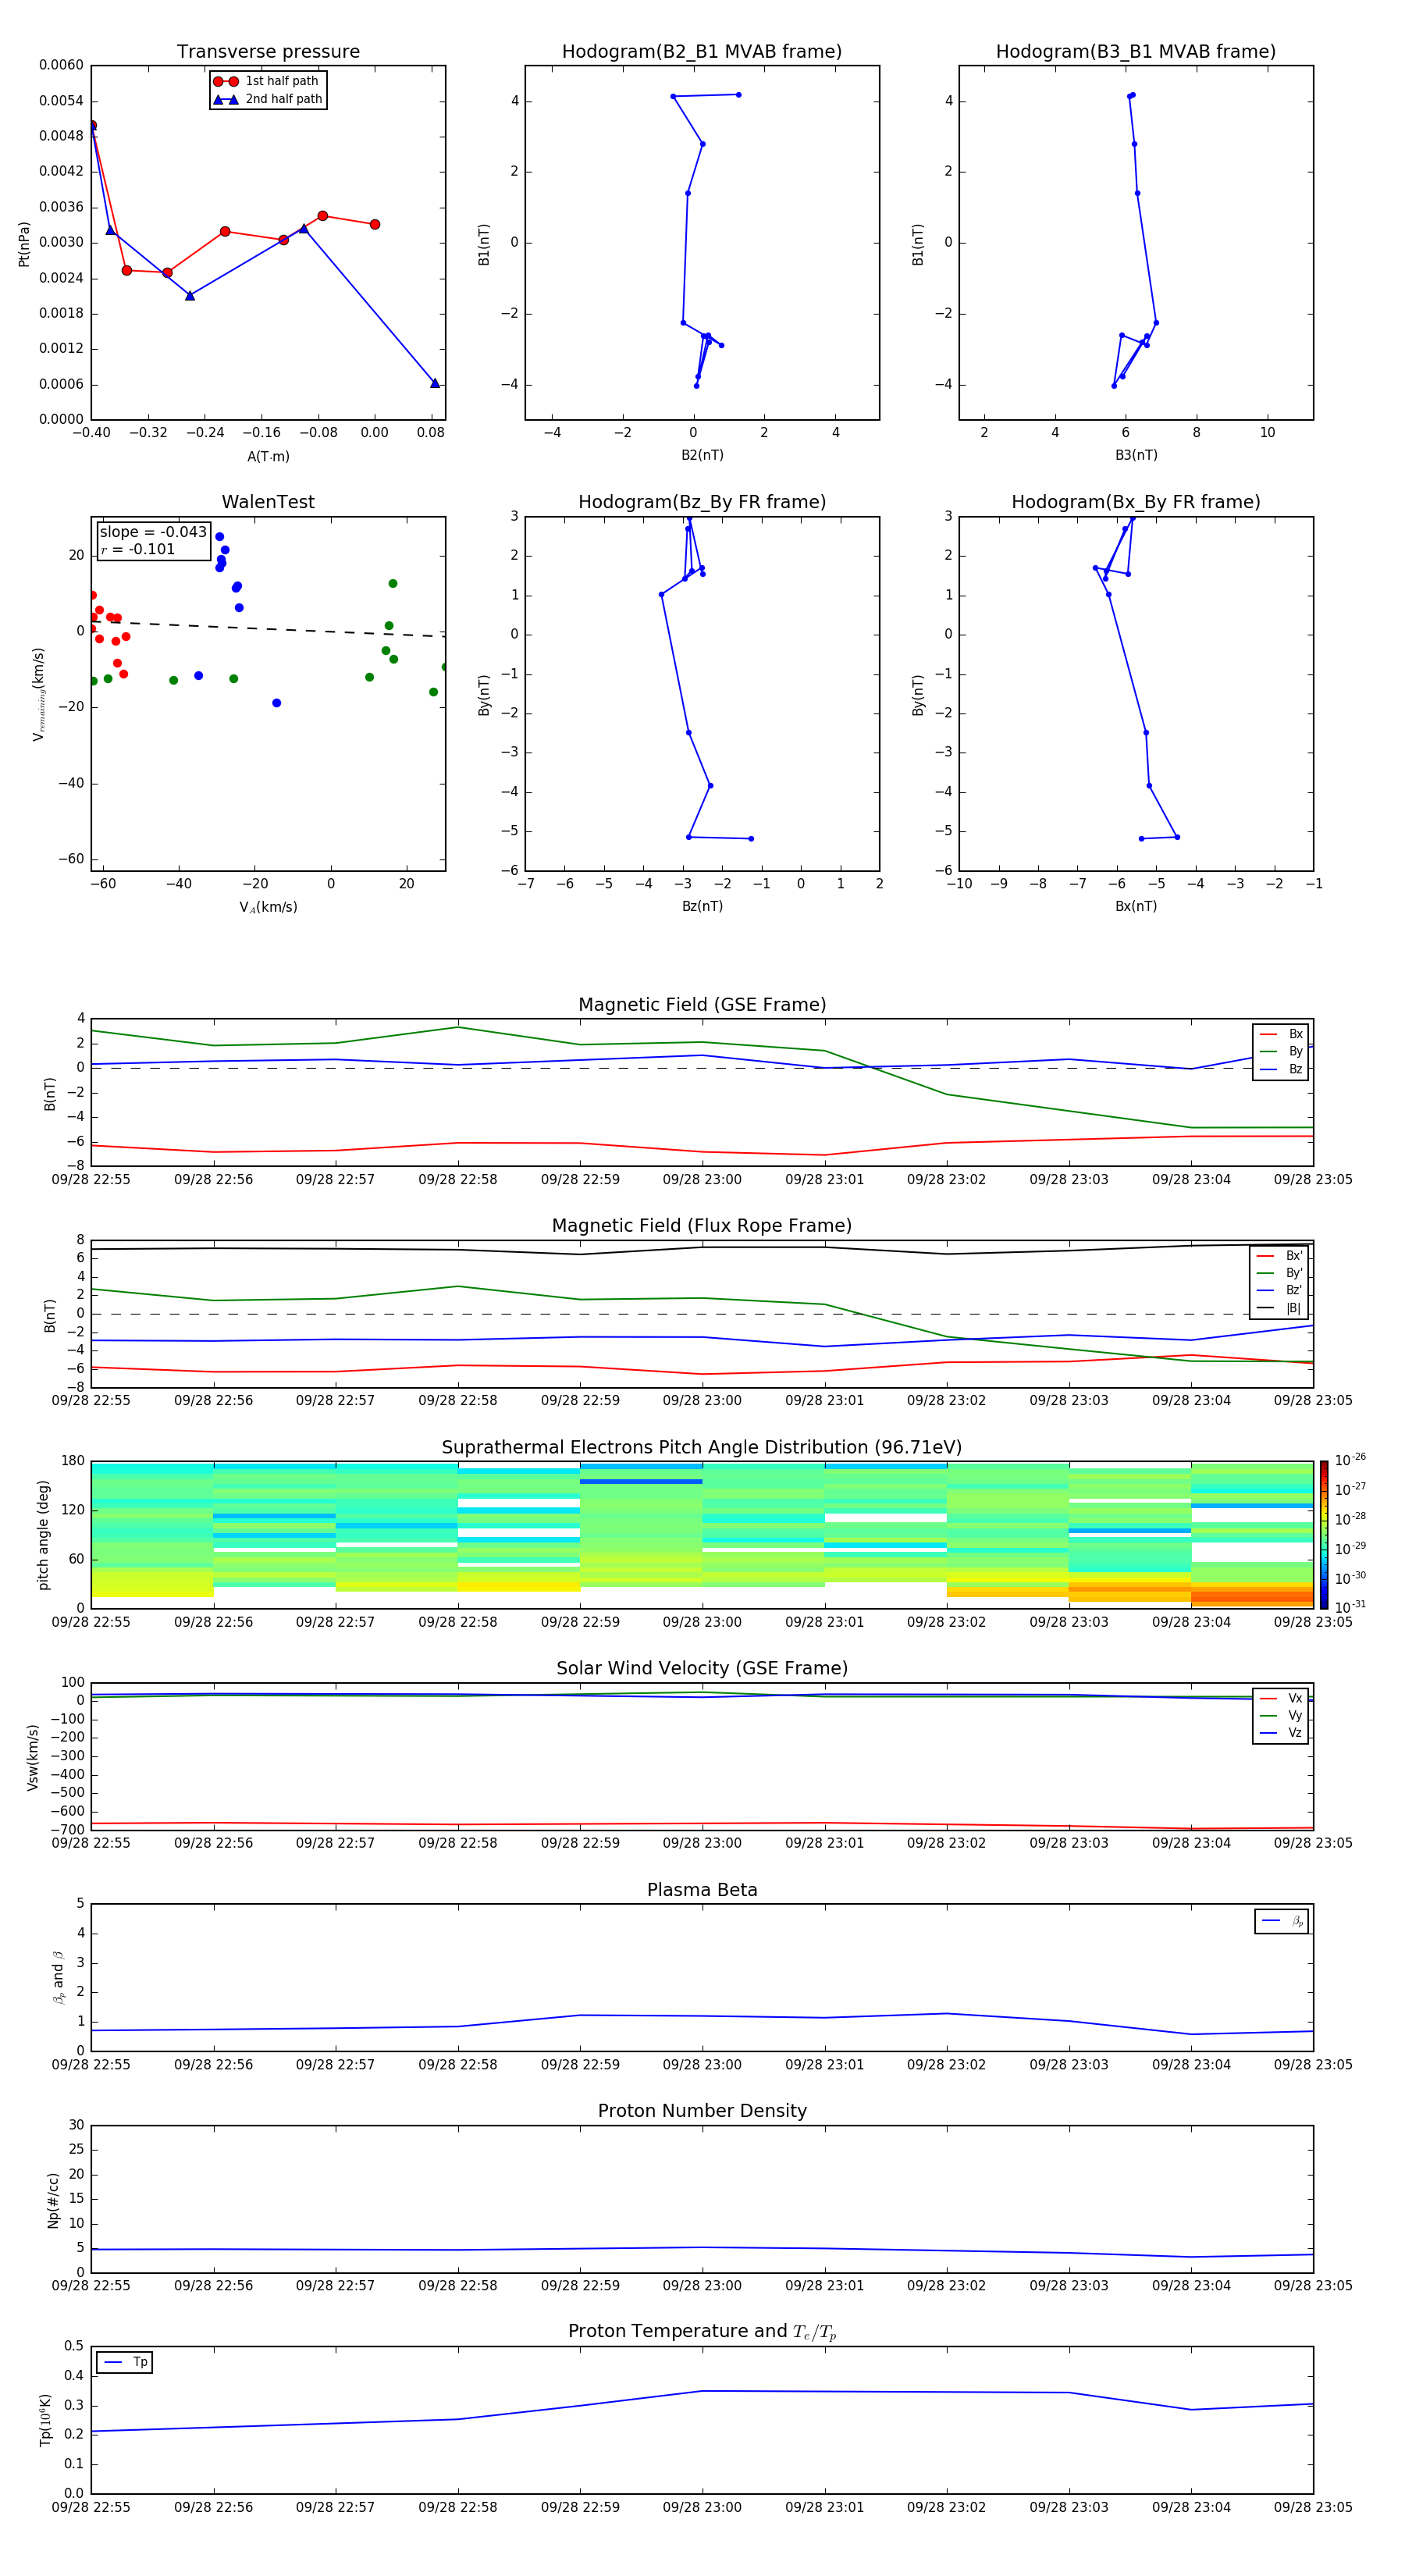Click the 'Hodogram(Bx_By FR frame)' title
This screenshot has width=1405, height=2576.
[1136, 502]
